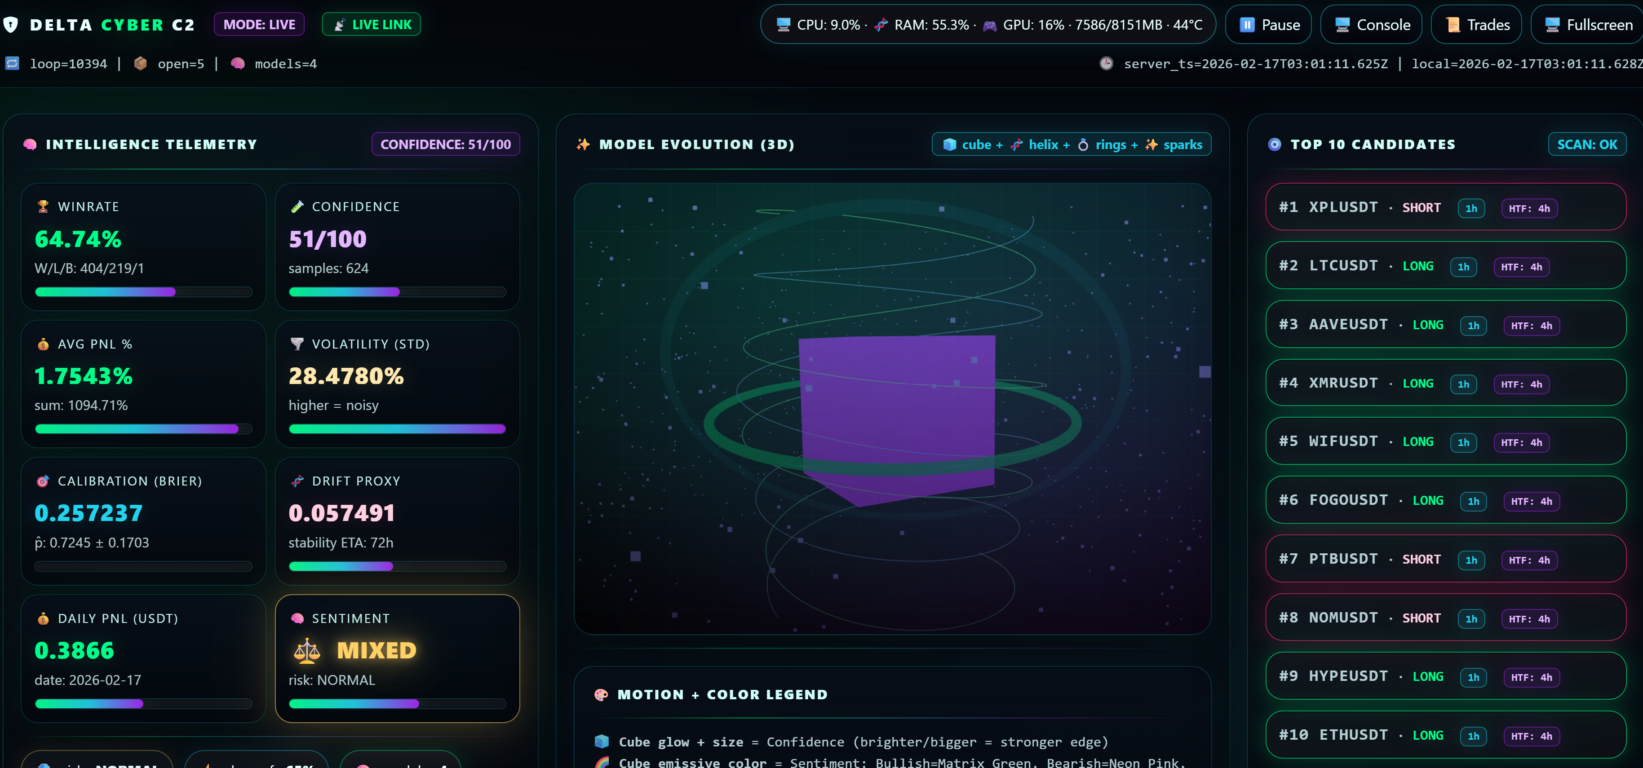Click the scales icon in Sentiment card

(x=307, y=650)
